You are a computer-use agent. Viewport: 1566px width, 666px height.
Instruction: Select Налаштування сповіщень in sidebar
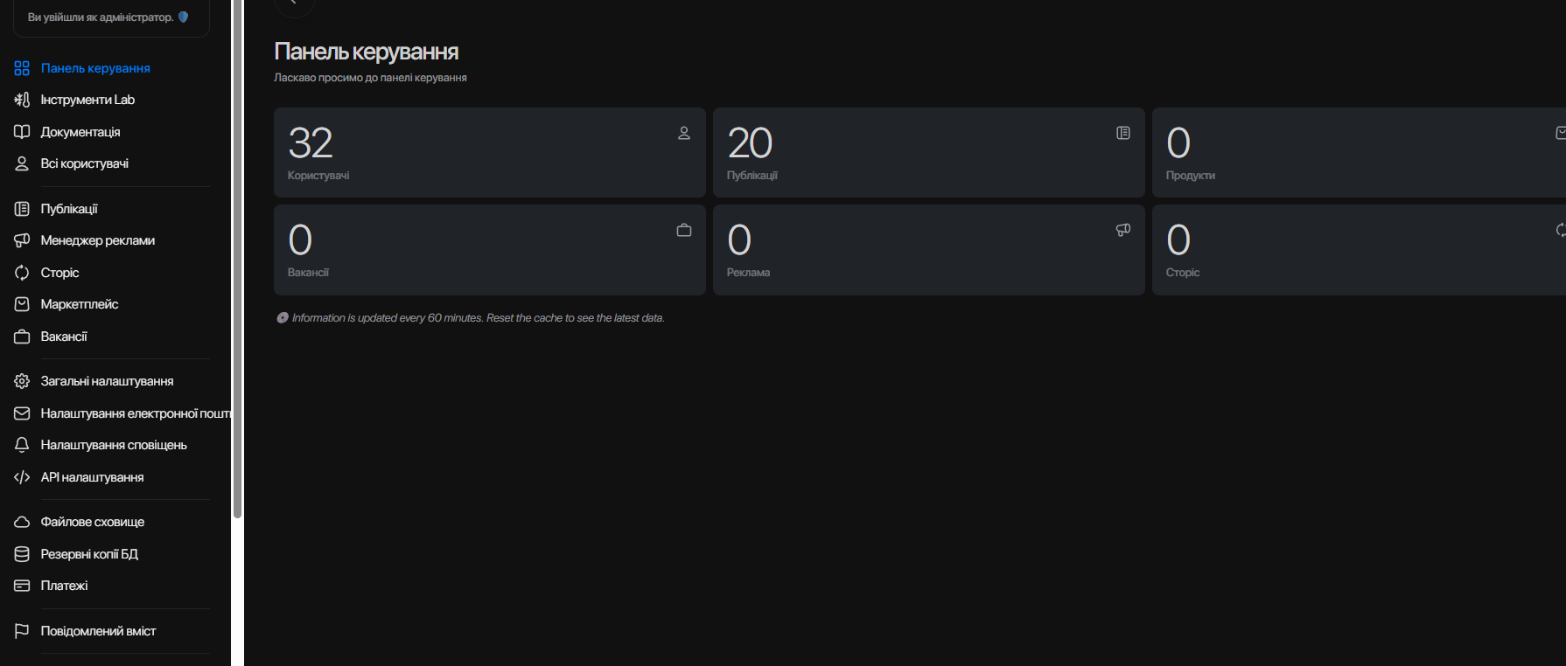pyautogui.click(x=114, y=445)
